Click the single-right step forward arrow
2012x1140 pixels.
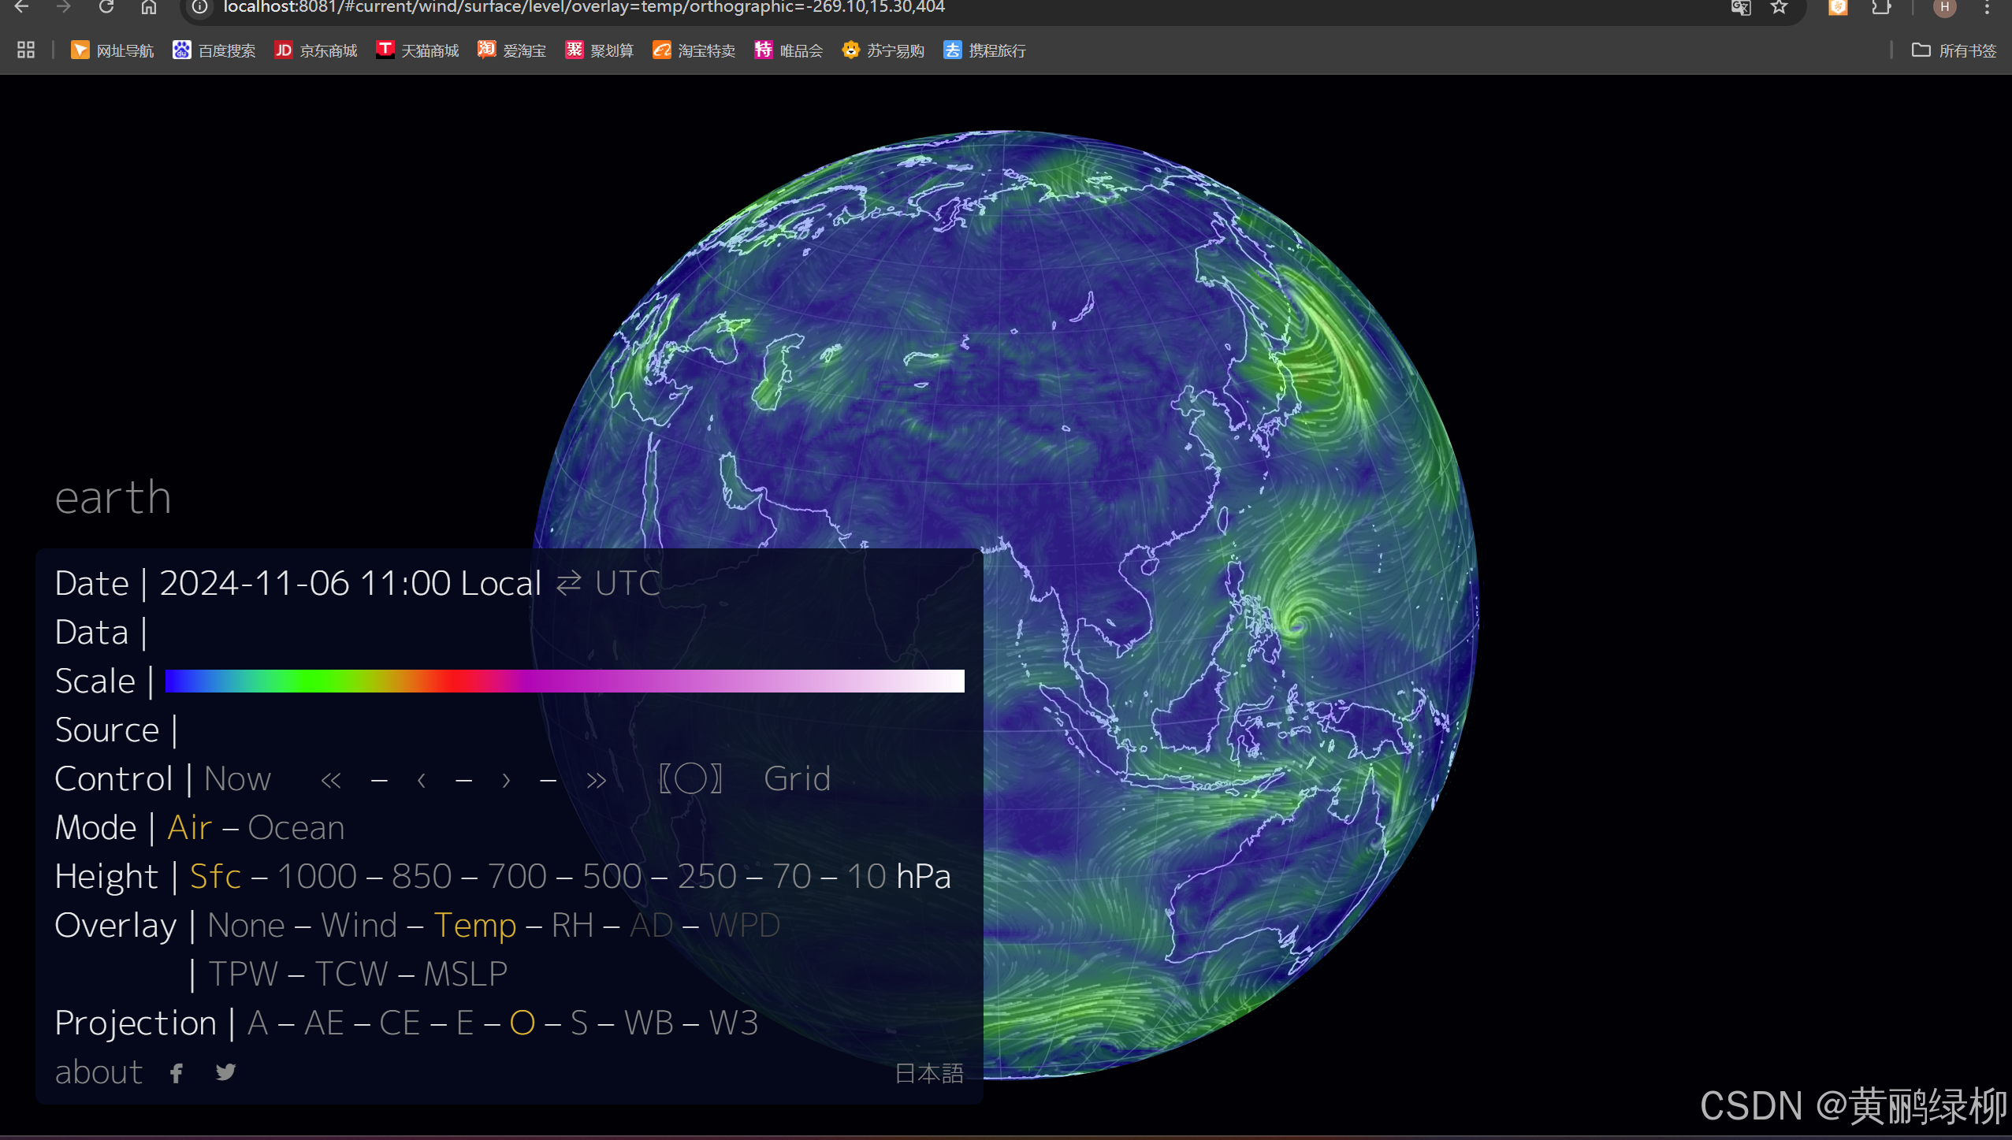coord(506,781)
